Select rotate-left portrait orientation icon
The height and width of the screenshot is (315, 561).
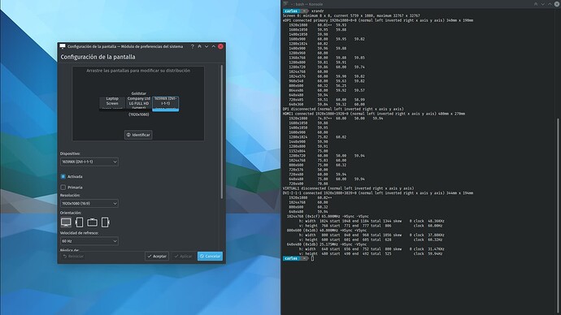[79, 222]
